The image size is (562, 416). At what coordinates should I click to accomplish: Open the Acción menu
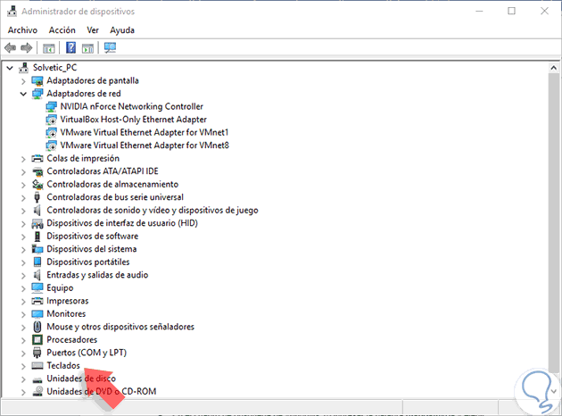(x=62, y=30)
